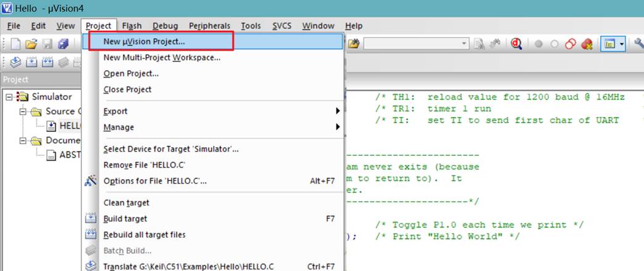Click the Disable All Breakpoints double-circle icon

coord(570,44)
